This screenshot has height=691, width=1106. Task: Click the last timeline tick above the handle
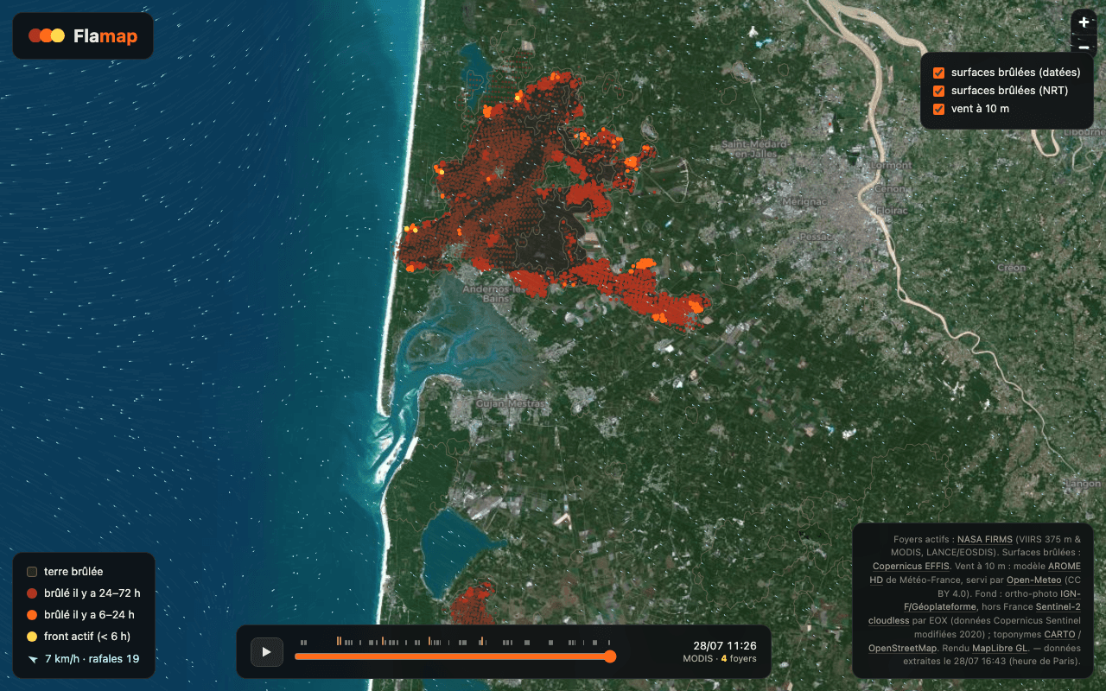coord(609,642)
